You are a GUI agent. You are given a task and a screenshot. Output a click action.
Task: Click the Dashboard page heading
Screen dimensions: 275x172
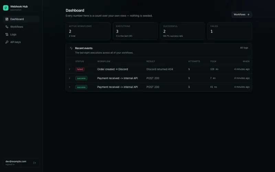click(75, 10)
